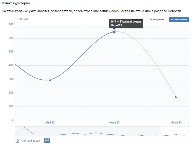Viewport: 196px width, 144px height.
Task: Uncheck the "Полный охват" checkbox
Action: (x=18, y=141)
